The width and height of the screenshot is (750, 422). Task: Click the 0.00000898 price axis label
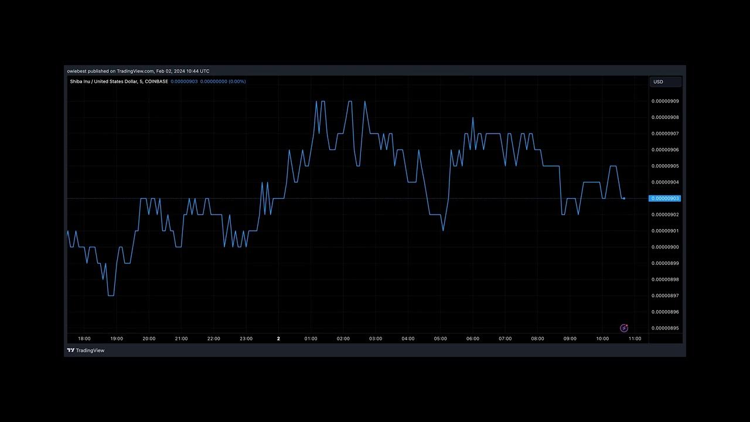[665, 280]
